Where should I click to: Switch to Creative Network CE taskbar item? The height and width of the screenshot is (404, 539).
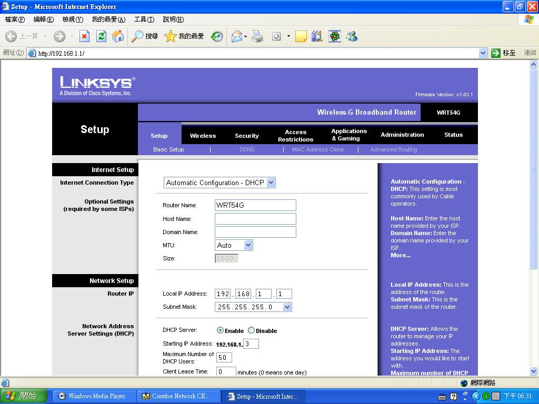pyautogui.click(x=178, y=396)
